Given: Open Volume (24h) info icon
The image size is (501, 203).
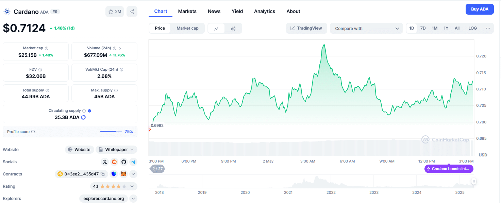Looking at the screenshot, I should 115,48.
